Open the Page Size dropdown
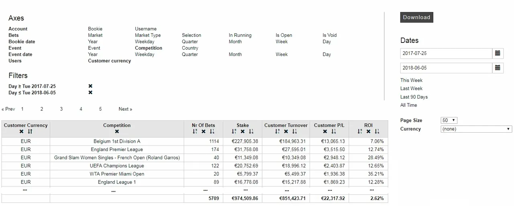The image size is (514, 206). pyautogui.click(x=449, y=120)
